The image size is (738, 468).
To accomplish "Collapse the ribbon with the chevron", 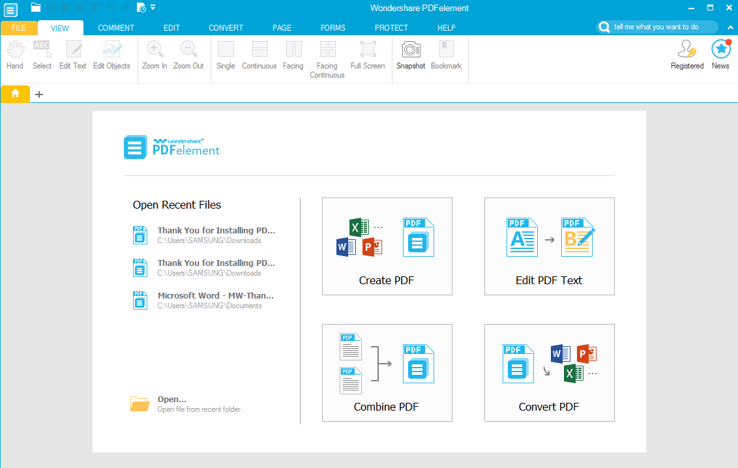I will click(728, 27).
